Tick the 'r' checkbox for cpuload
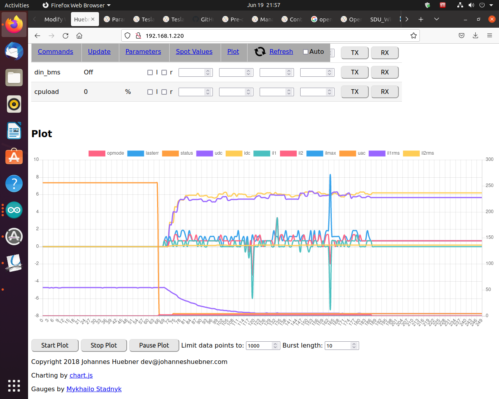499x399 pixels. tap(164, 92)
